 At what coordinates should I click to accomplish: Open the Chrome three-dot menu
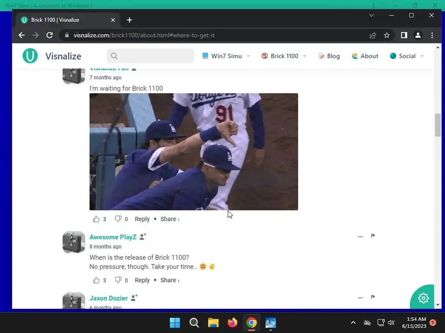[x=432, y=35]
